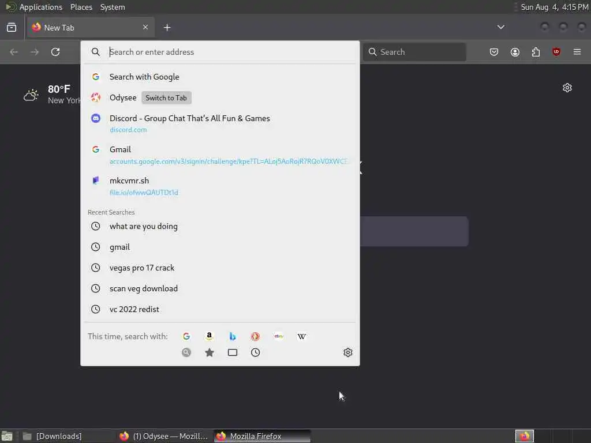Search in Bookmarks star icon

tap(209, 352)
